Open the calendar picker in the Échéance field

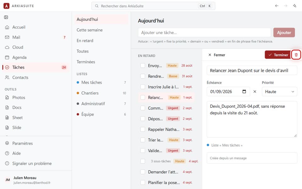[244, 91]
